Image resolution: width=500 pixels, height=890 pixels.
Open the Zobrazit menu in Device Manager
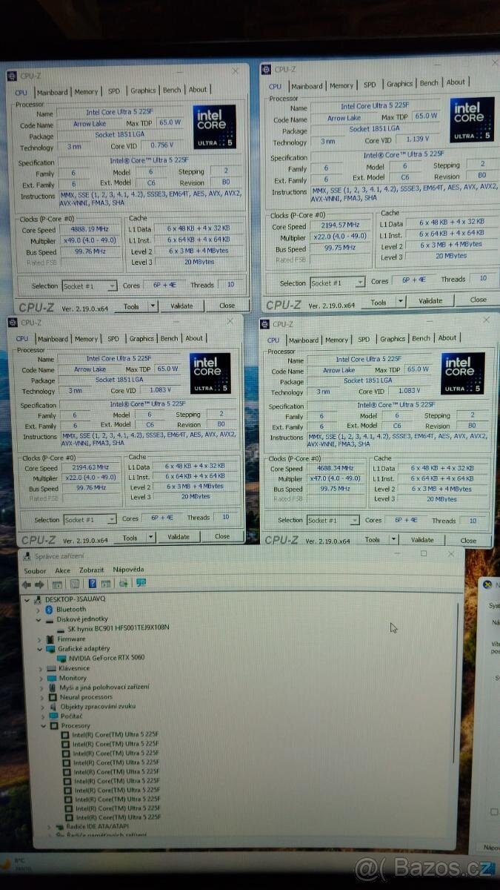pos(92,570)
